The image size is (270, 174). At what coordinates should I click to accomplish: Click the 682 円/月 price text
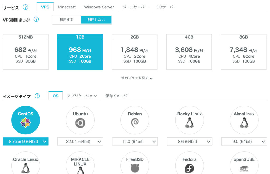click(26, 50)
